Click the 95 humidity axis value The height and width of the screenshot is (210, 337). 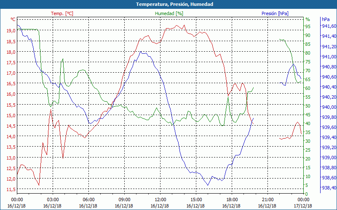click(308, 26)
